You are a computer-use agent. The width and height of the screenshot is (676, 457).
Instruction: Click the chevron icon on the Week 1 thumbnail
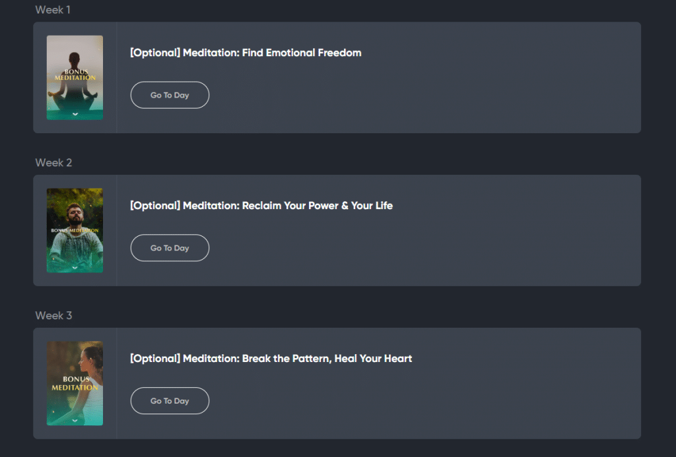(75, 114)
